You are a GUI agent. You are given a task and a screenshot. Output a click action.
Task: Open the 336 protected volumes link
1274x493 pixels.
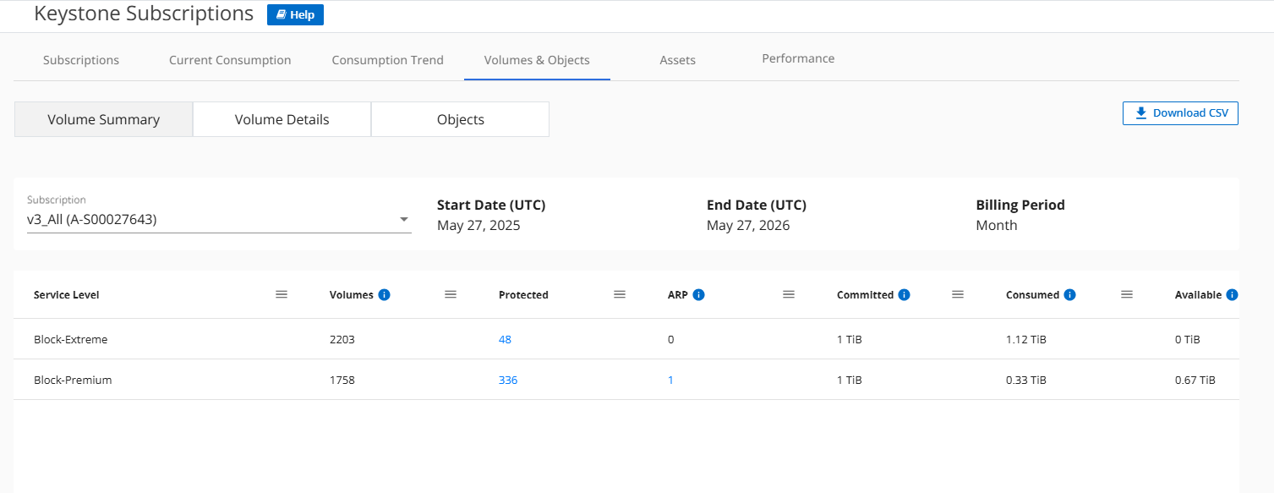tap(508, 381)
